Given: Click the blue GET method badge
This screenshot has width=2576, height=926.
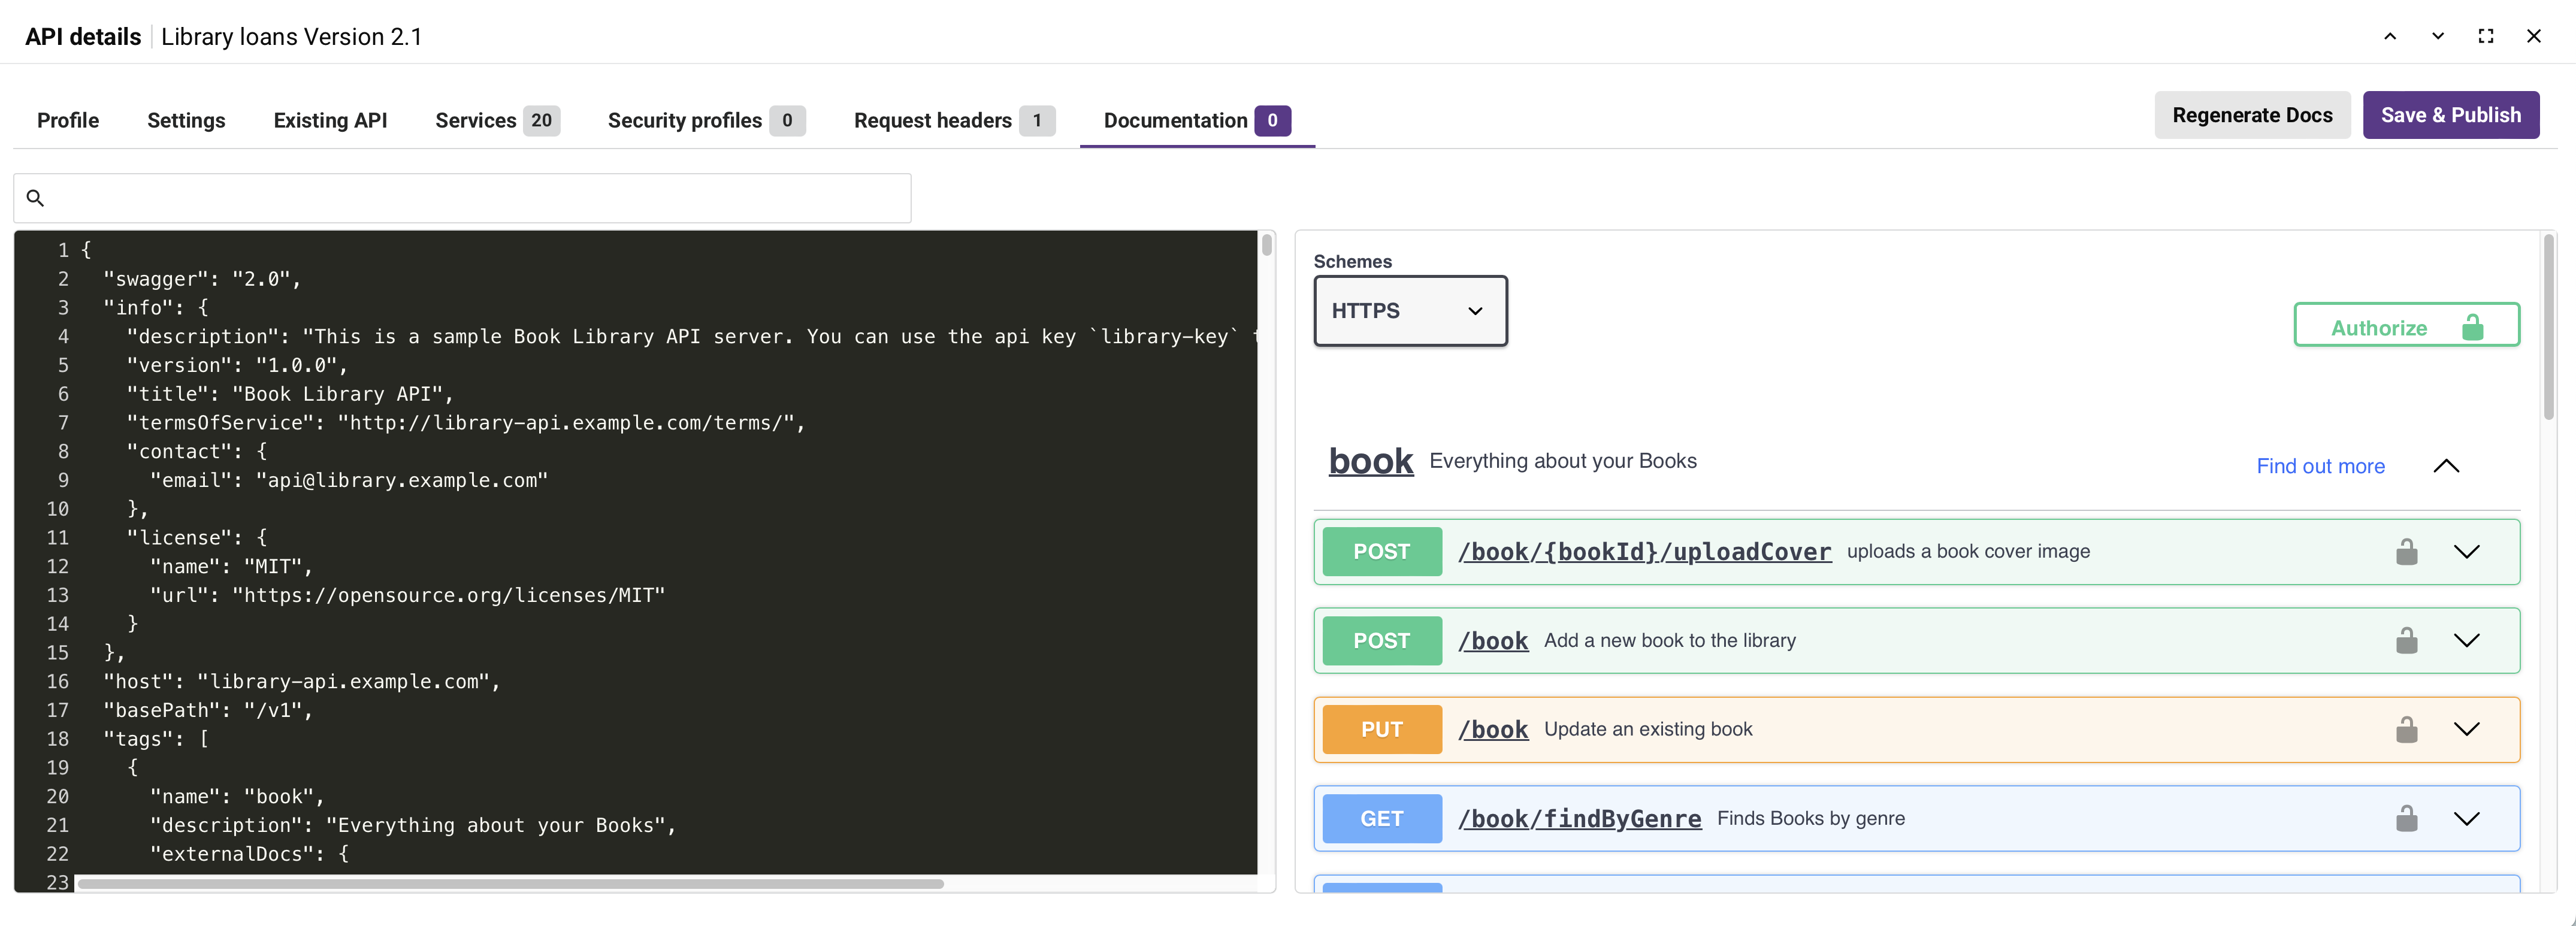Looking at the screenshot, I should 1382,819.
